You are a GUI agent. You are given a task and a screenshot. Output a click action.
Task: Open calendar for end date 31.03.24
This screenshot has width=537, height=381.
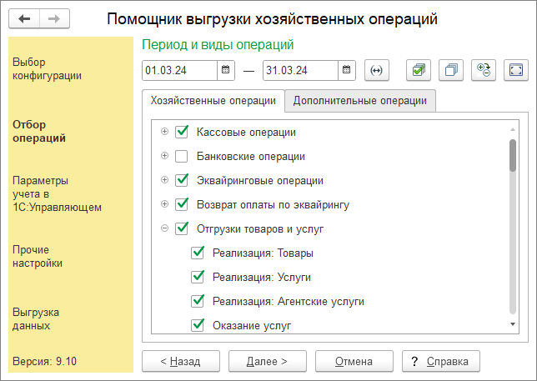pos(347,70)
